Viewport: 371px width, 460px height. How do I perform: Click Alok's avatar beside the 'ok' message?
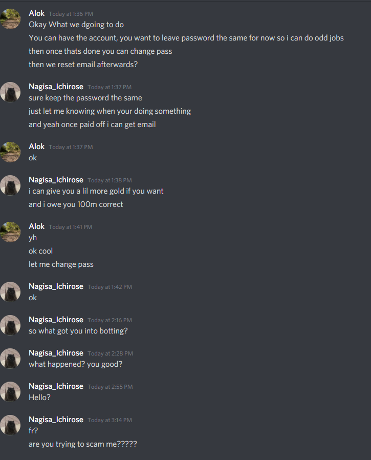tap(11, 152)
